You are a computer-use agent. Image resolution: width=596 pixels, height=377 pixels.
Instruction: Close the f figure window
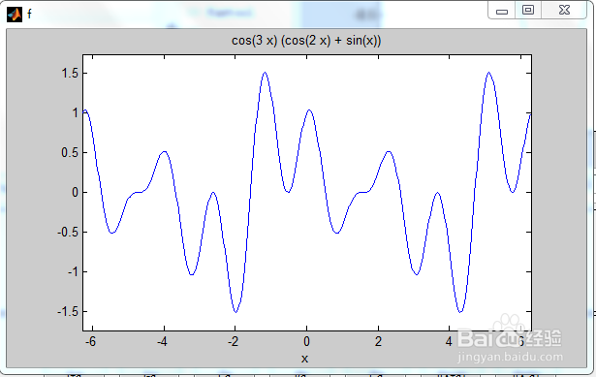(x=564, y=10)
